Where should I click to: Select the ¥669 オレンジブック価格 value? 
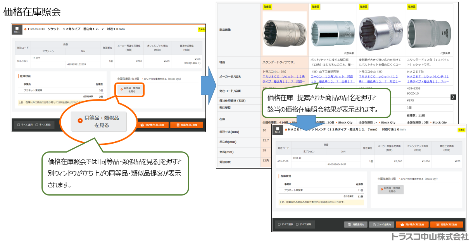click(167, 61)
